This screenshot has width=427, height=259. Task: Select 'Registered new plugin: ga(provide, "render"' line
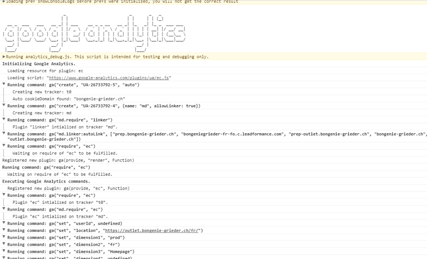tap(68, 160)
